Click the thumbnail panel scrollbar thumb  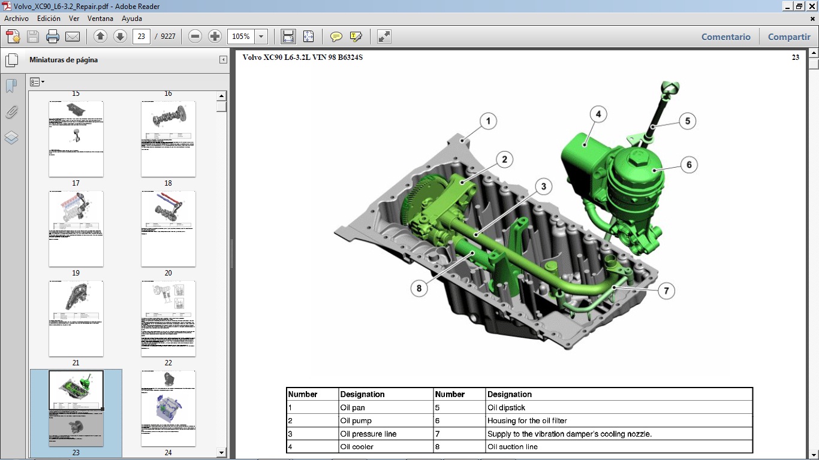(222, 107)
